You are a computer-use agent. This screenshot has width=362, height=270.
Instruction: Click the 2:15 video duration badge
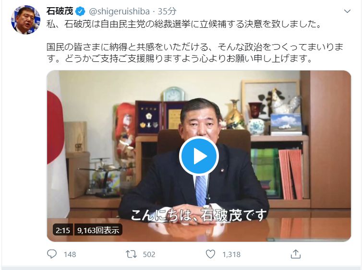63,230
